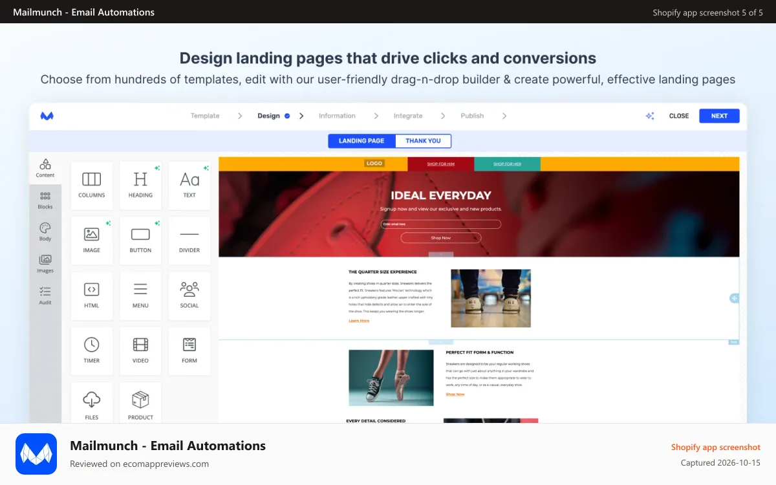Click The Quarter Size Experience heading
Viewport: 776px width, 485px height.
tap(383, 272)
